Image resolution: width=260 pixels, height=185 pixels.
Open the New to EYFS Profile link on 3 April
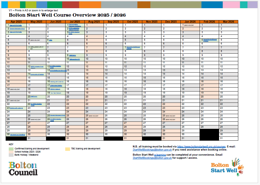pyautogui.click(x=16, y=32)
